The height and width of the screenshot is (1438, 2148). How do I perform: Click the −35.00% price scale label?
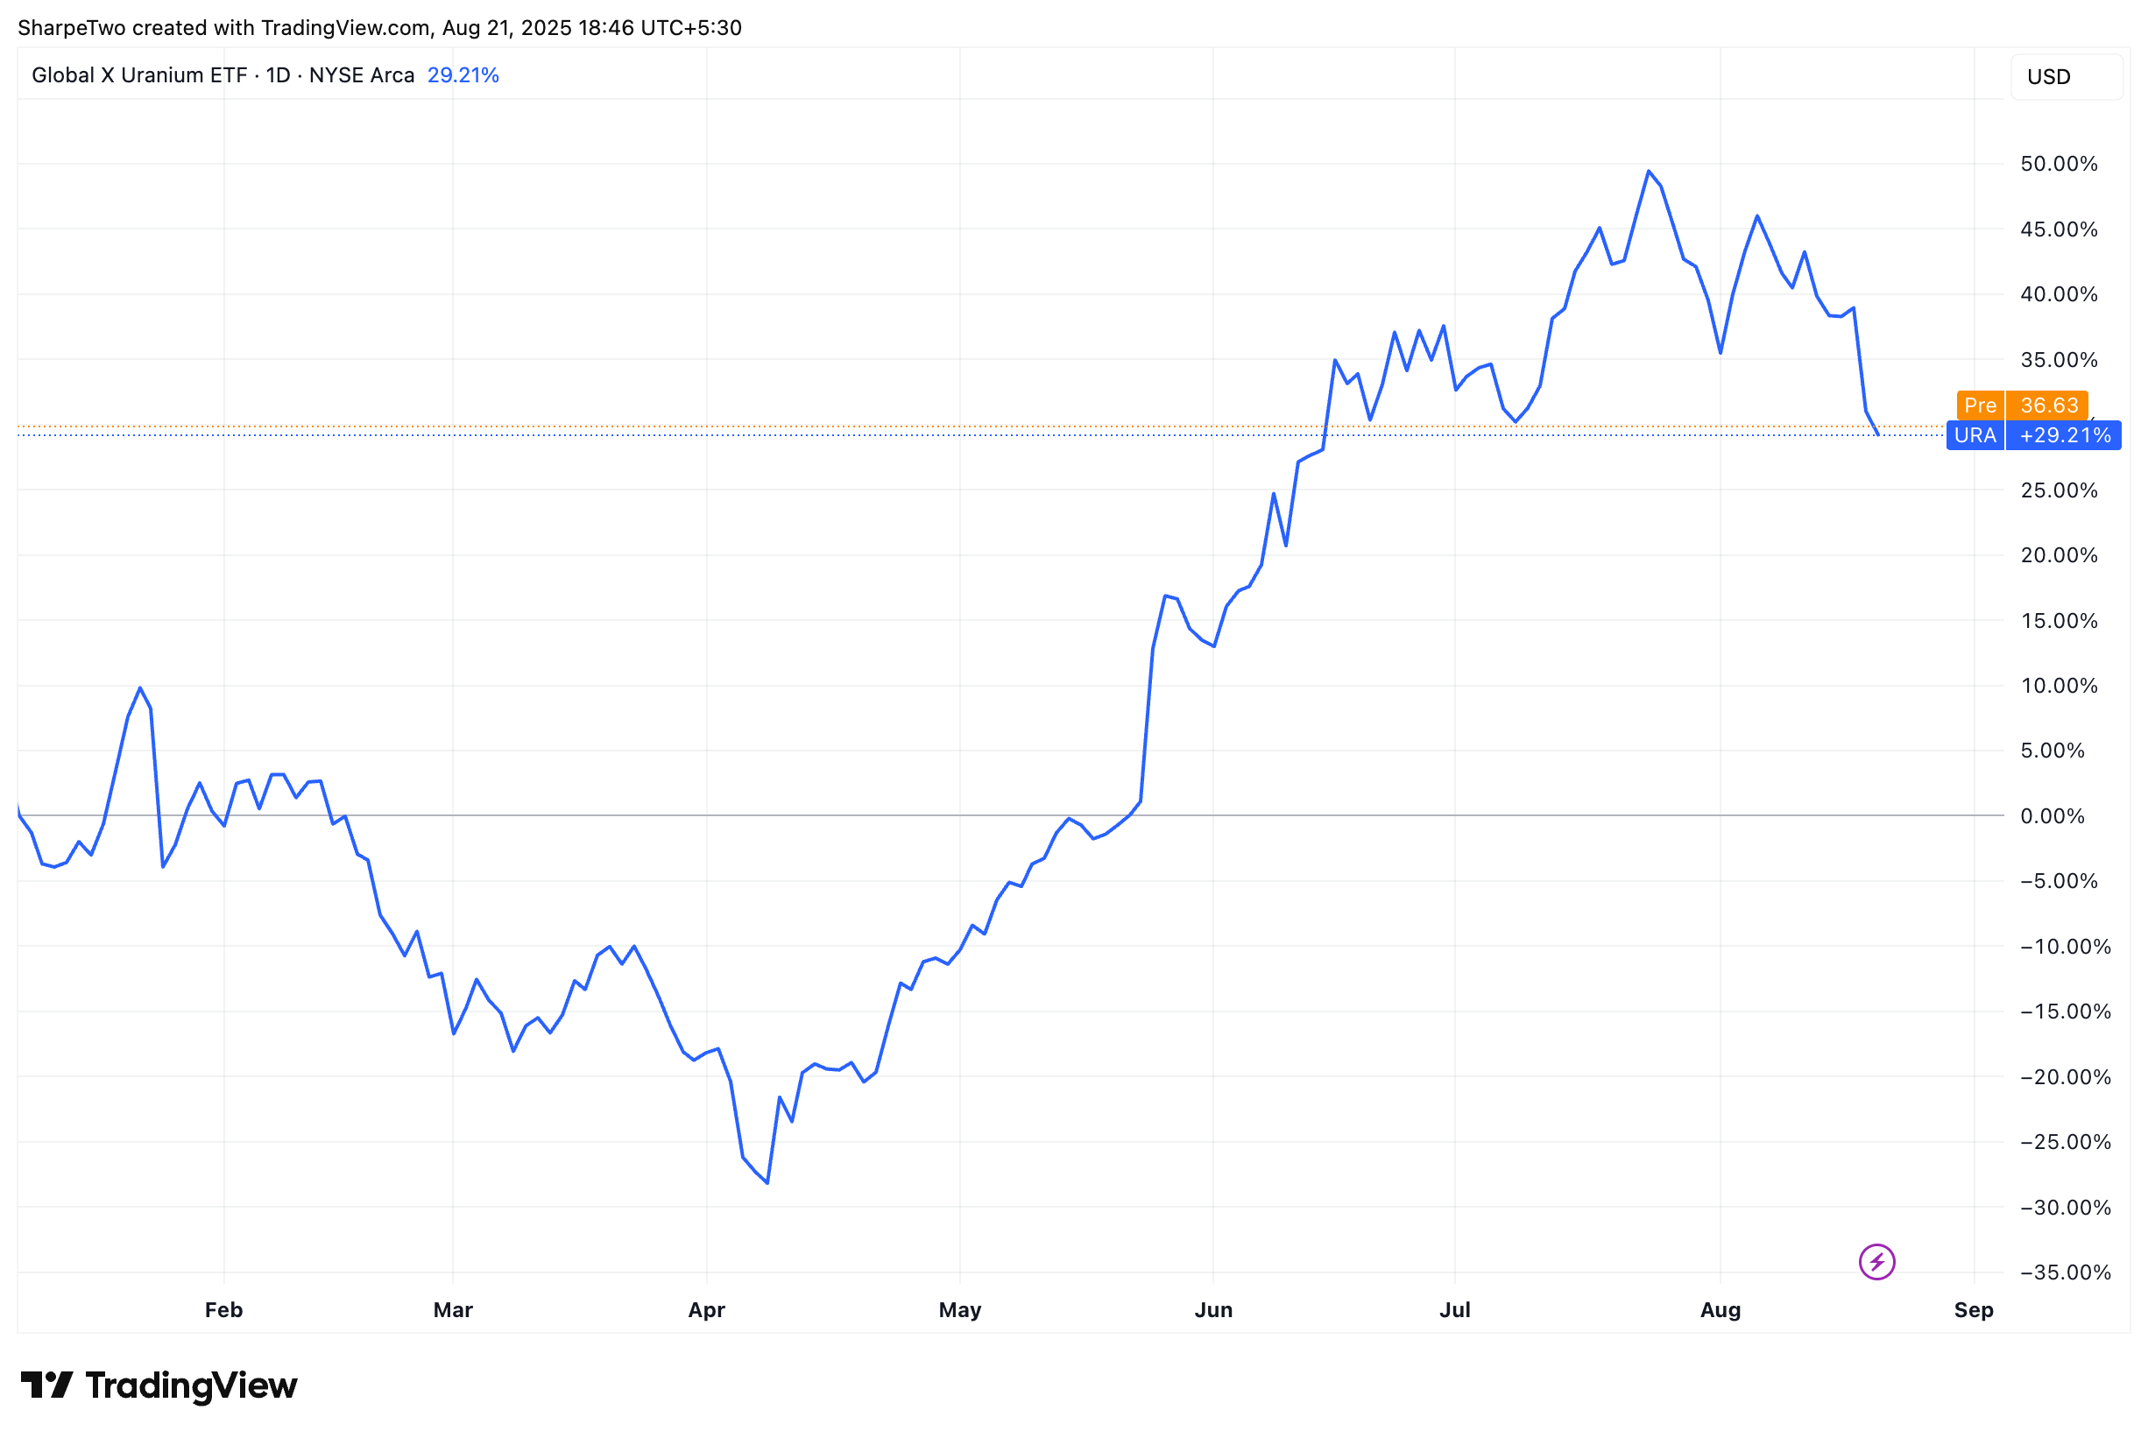(2065, 1272)
